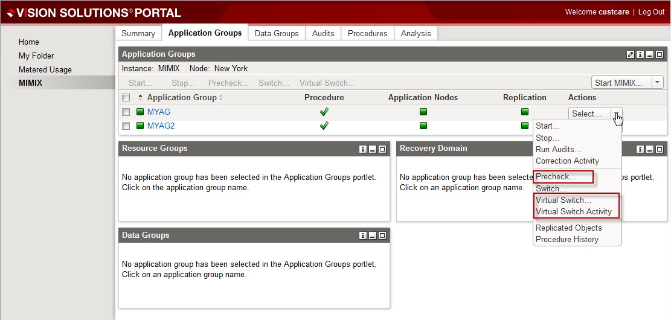The height and width of the screenshot is (320, 671).
Task: Click MYAG procedure status checkmark icon
Action: (x=324, y=112)
